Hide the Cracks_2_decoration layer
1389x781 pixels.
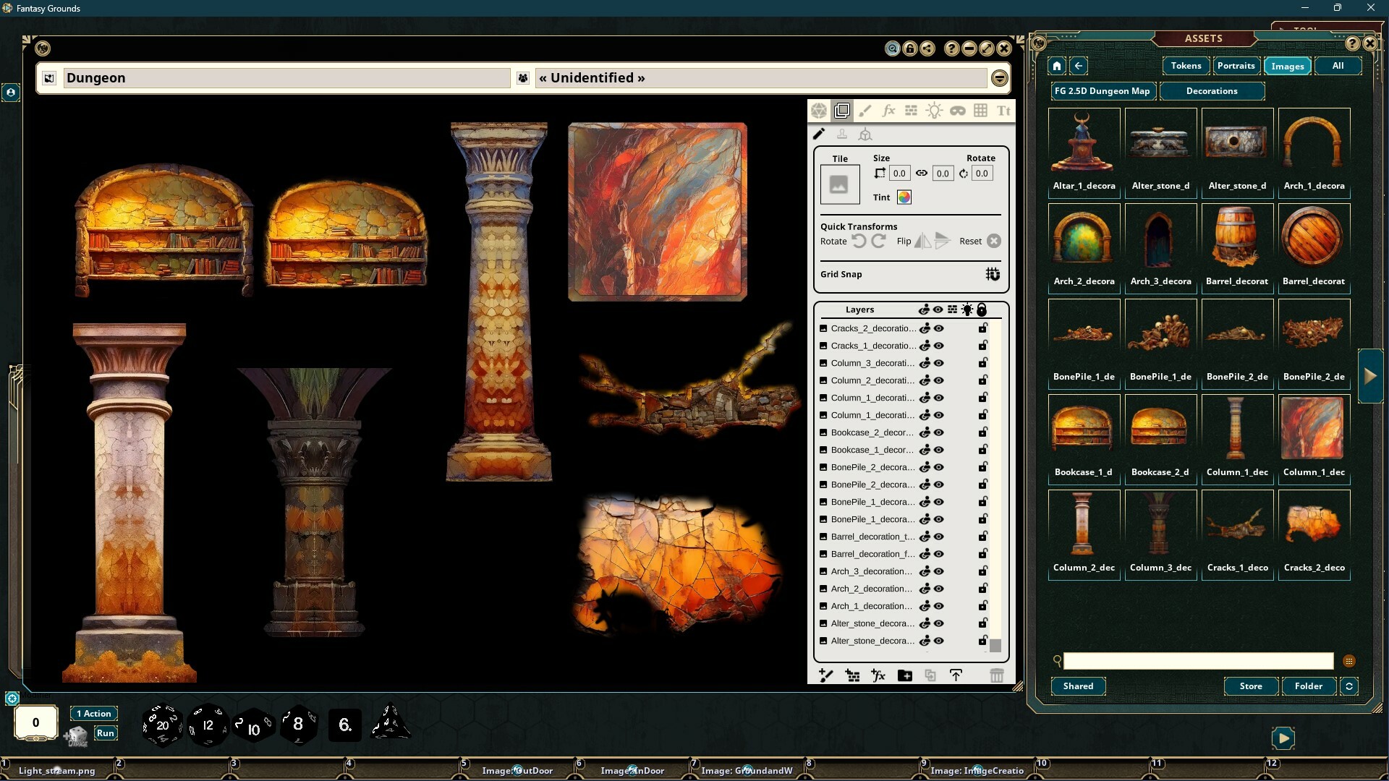pyautogui.click(x=938, y=328)
